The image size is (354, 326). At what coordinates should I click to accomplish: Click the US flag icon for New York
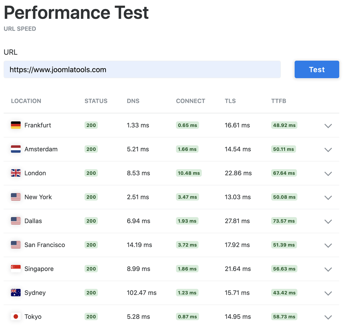(x=16, y=197)
